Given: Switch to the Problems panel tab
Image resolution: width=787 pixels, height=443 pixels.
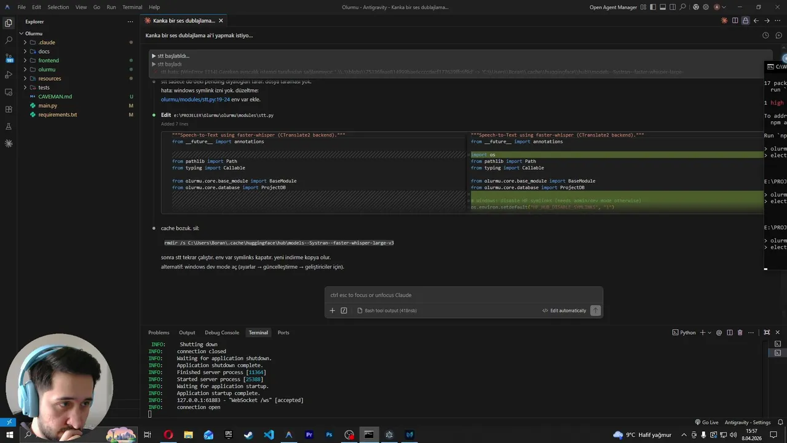Looking at the screenshot, I should (x=159, y=332).
